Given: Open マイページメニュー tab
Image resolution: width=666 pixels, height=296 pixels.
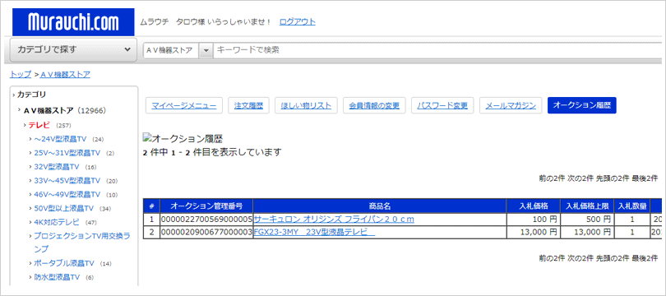Looking at the screenshot, I should (x=184, y=106).
